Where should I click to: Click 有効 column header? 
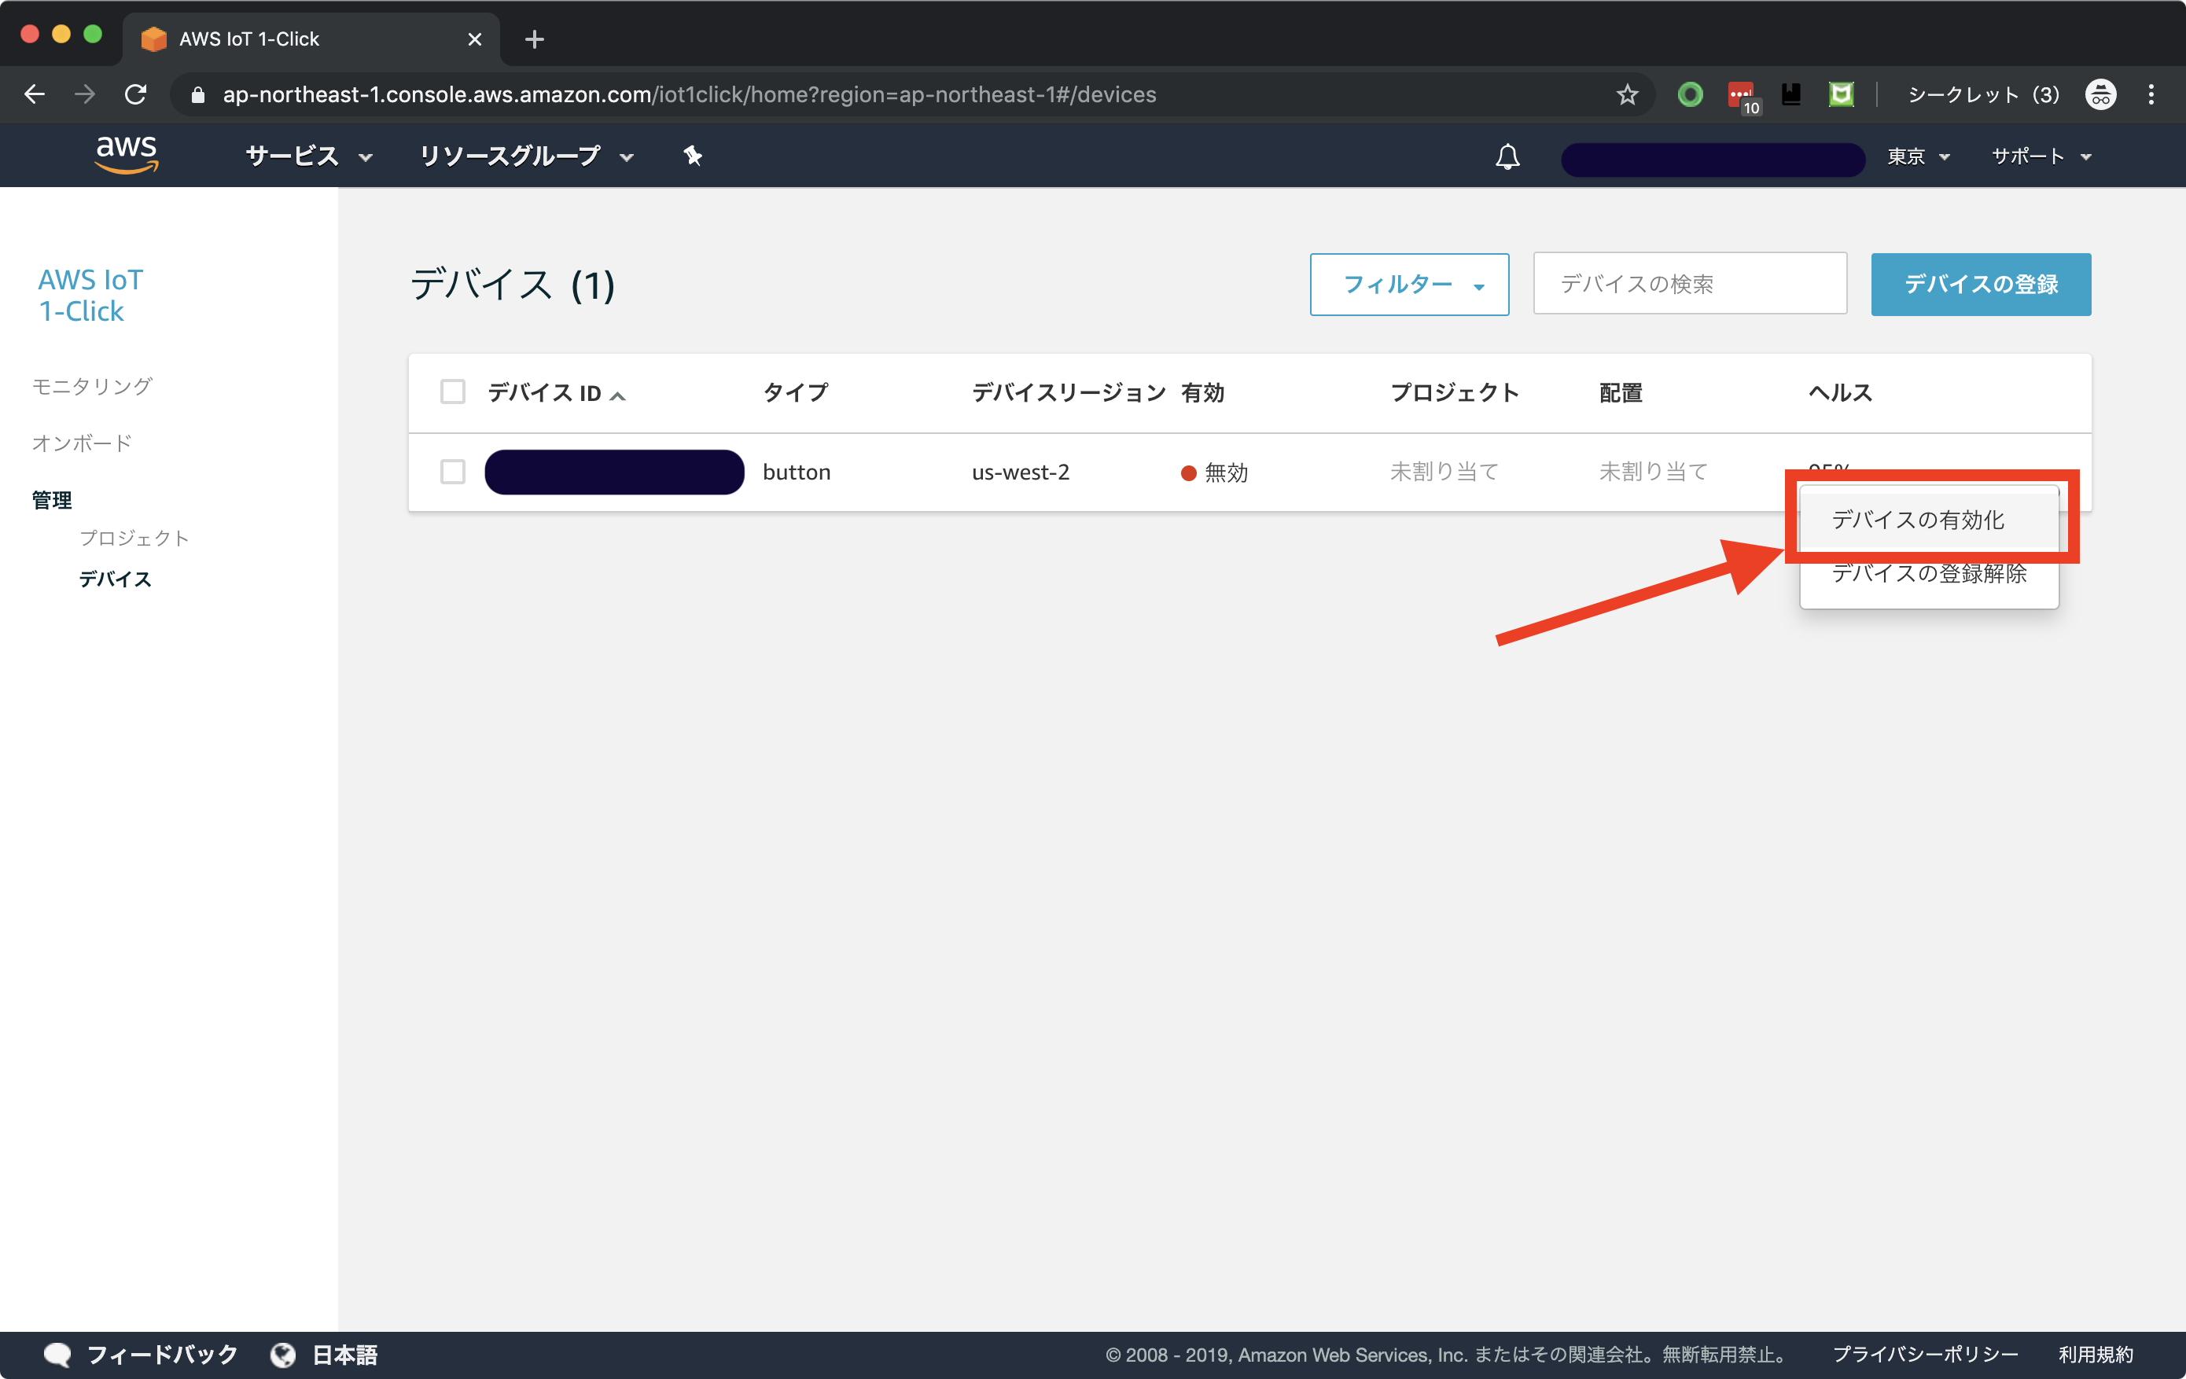1203,392
